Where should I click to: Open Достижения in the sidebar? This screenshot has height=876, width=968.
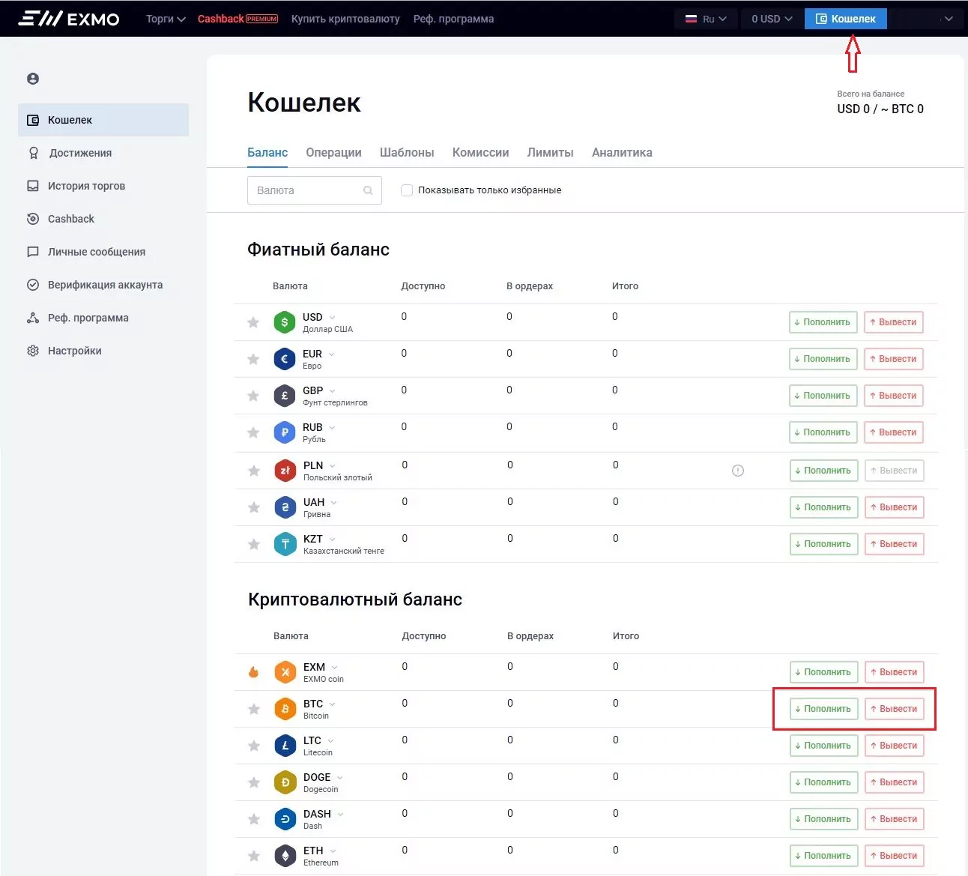coord(103,153)
